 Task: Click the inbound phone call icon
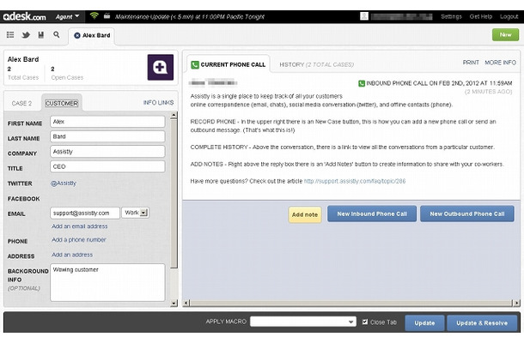[x=362, y=83]
